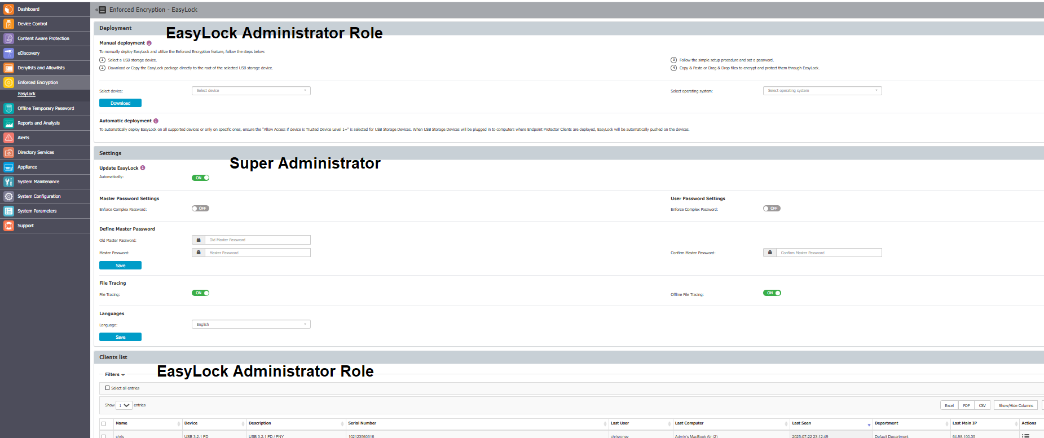This screenshot has width=1044, height=438.
Task: Sort clients list by Device column
Action: click(x=214, y=423)
